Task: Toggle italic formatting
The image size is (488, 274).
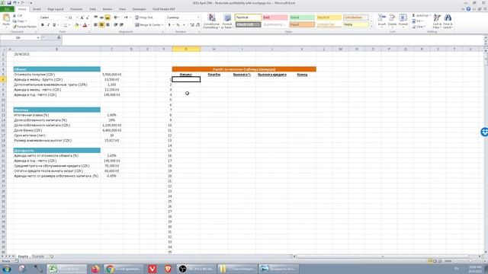Action: point(48,25)
